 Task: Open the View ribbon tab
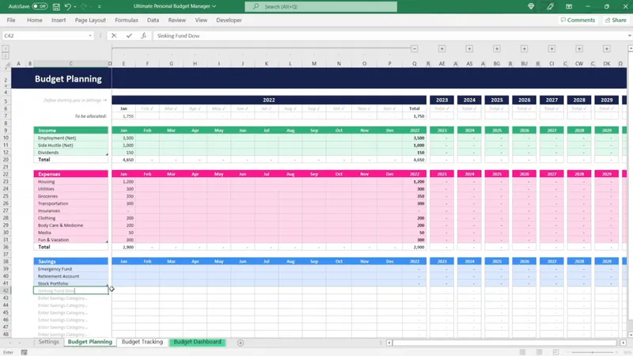point(201,21)
